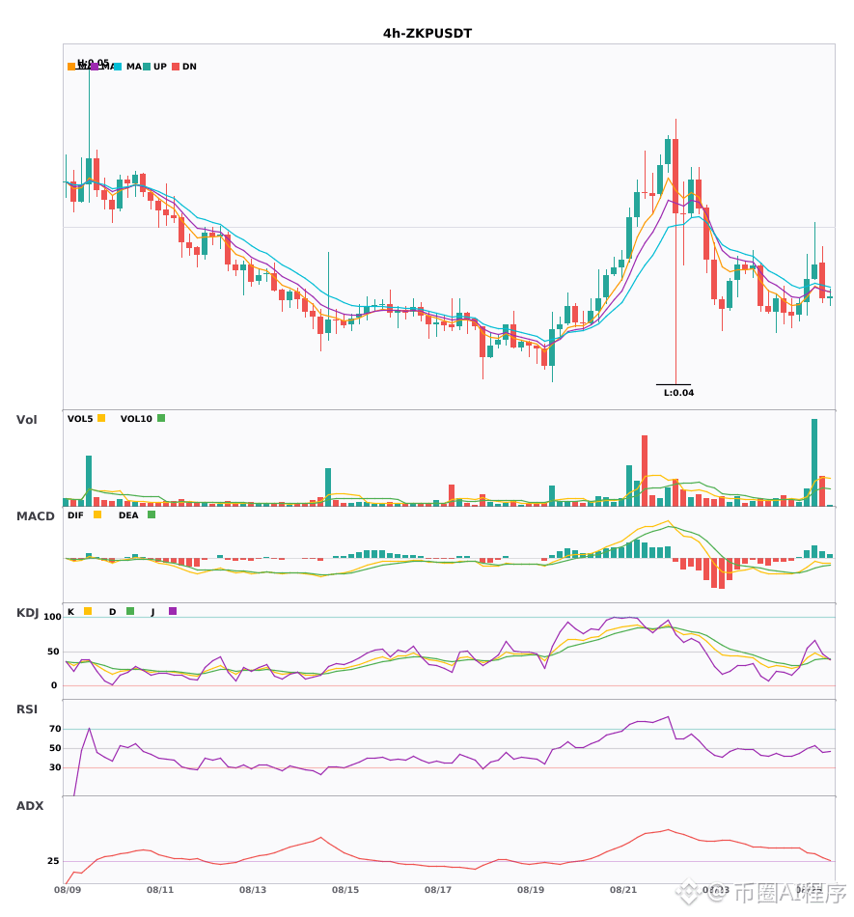Select the ADX panel label
Screen dimensions: 854x917
(x=30, y=806)
